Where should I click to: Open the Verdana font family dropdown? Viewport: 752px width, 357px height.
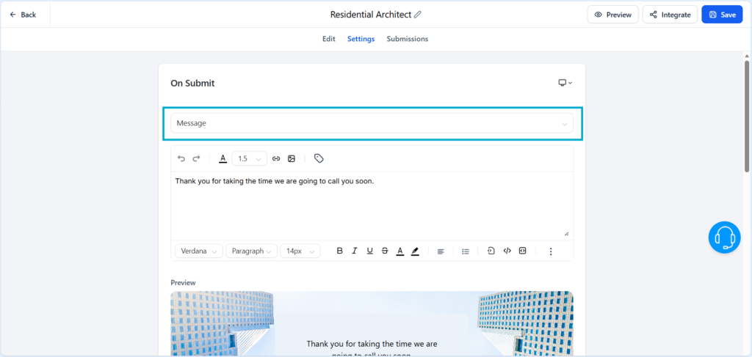[x=198, y=251]
